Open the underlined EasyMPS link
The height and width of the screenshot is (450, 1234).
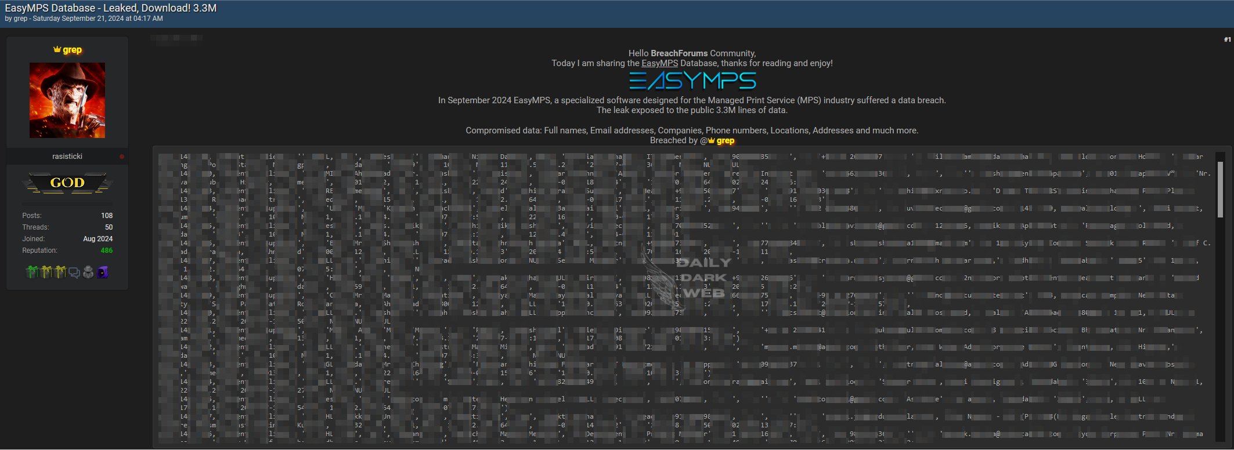coord(659,63)
